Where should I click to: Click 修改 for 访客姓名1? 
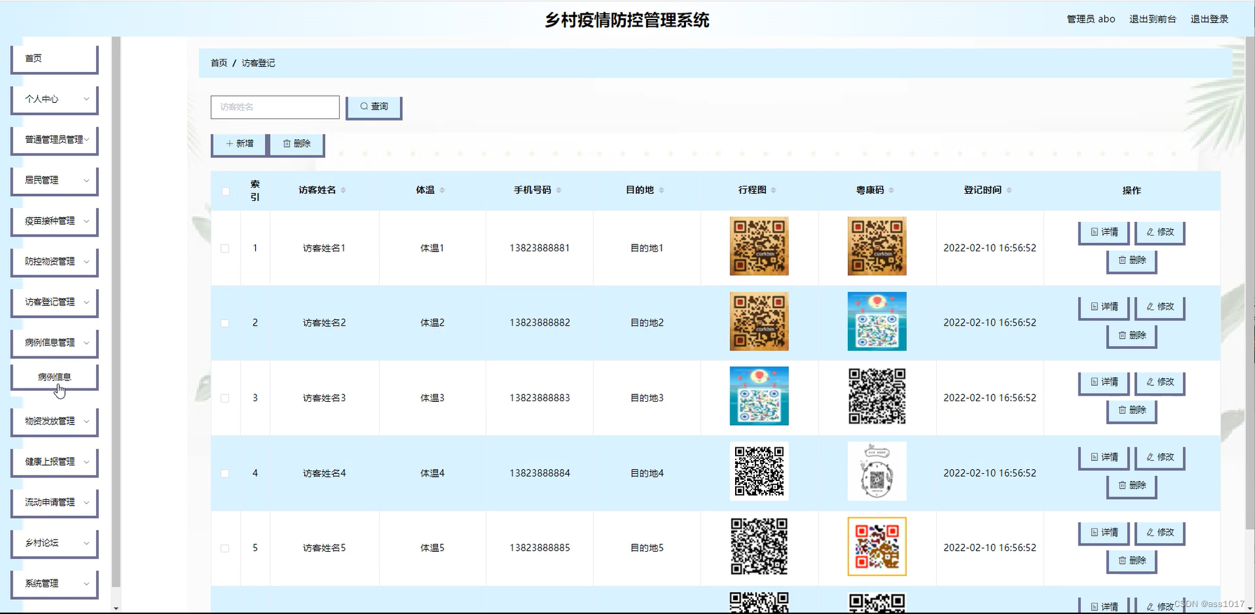(1160, 232)
